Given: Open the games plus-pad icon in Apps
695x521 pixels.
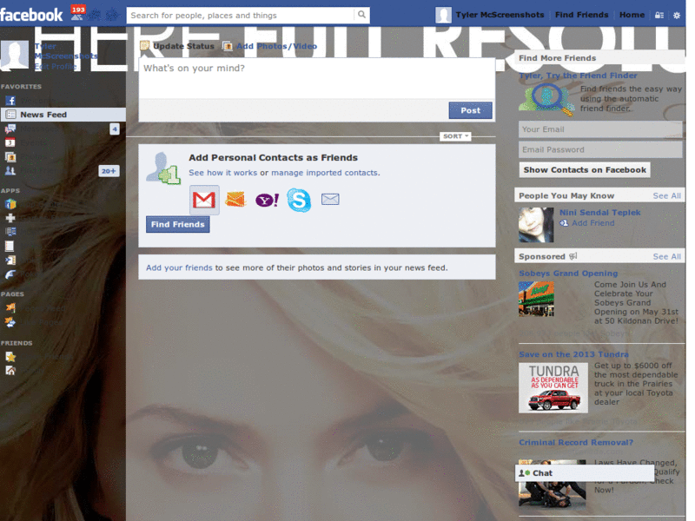Looking at the screenshot, I should (10, 218).
